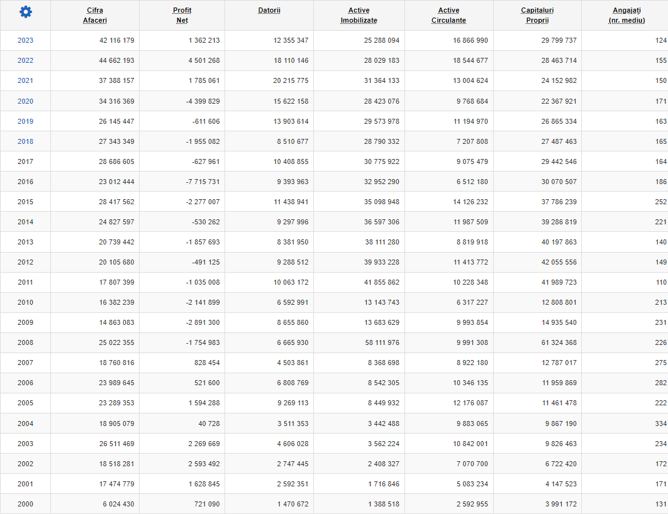668x514 pixels.
Task: Select current assets value 7 070 700
Action: [472, 464]
